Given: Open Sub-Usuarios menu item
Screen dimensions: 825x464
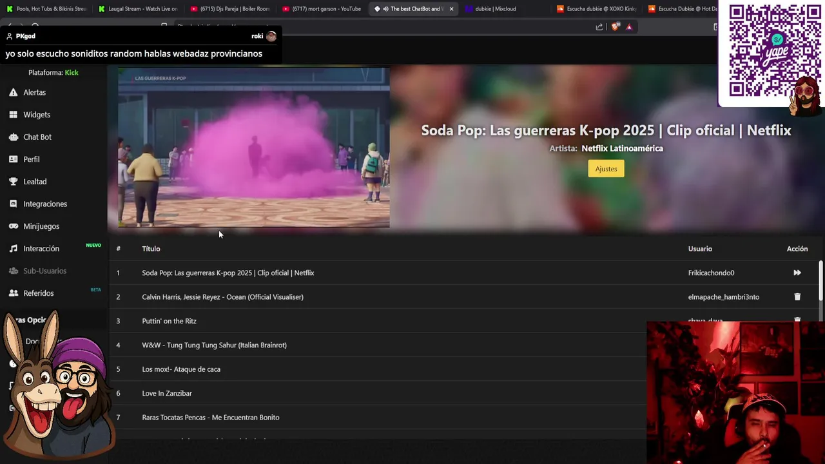Looking at the screenshot, I should click(45, 271).
